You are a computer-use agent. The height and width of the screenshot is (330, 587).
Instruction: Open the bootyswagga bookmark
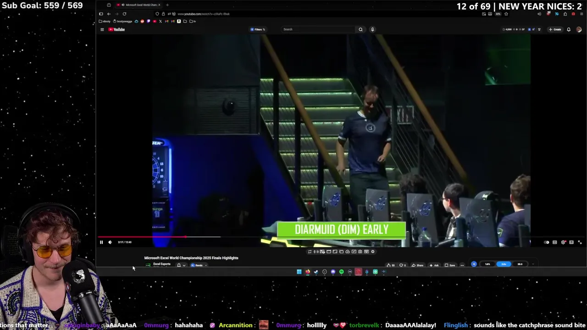point(122,21)
